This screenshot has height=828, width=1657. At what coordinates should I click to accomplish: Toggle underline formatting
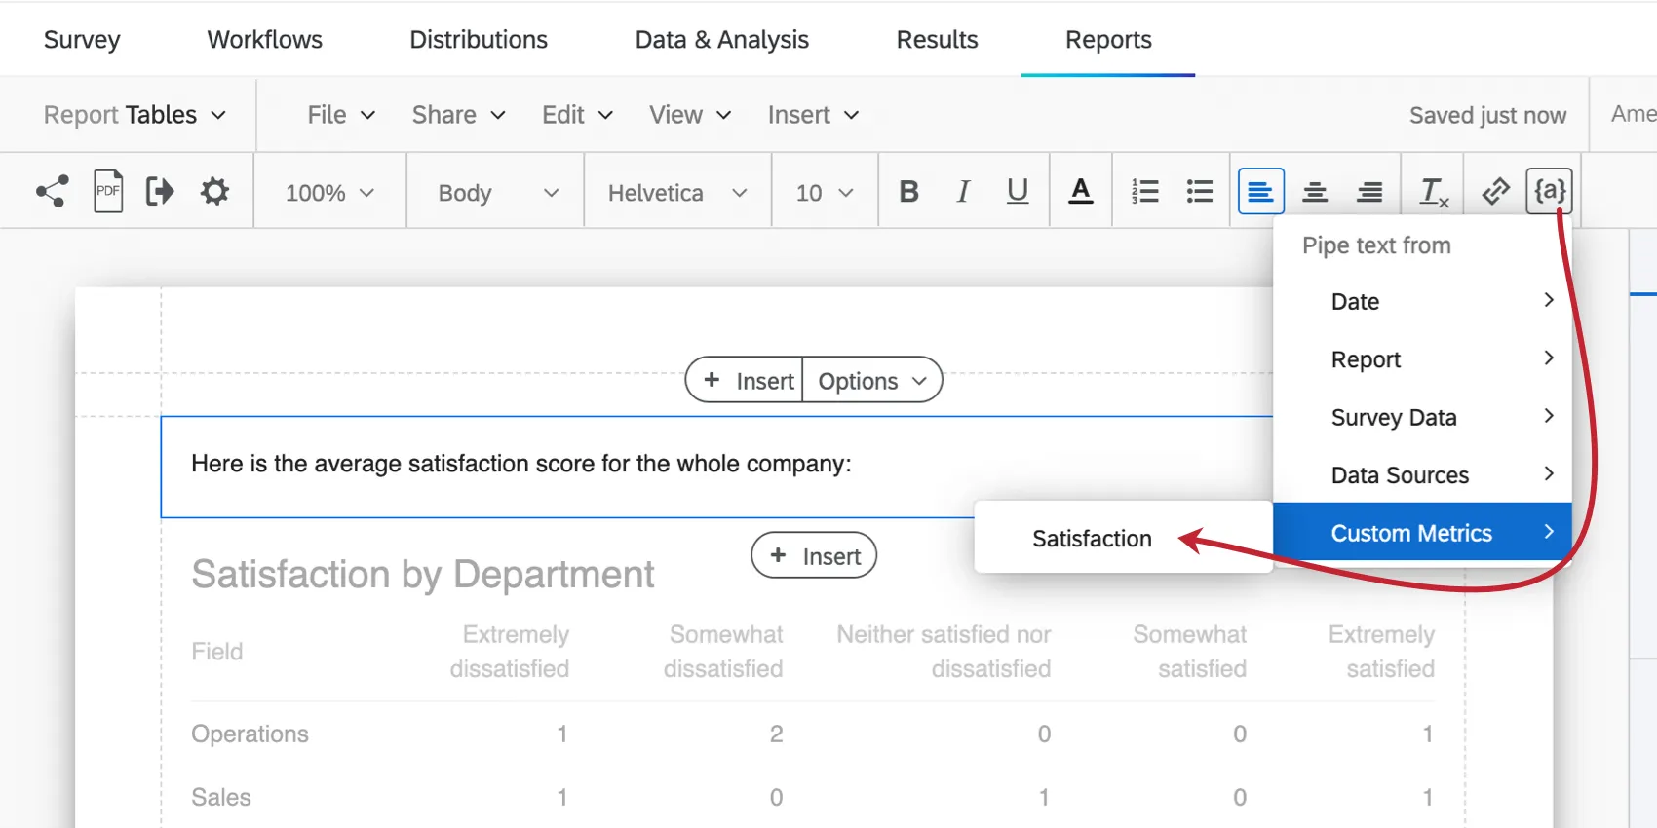pyautogui.click(x=1018, y=192)
